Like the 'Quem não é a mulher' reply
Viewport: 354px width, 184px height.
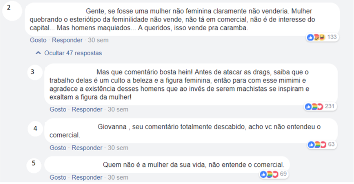coord(58,177)
